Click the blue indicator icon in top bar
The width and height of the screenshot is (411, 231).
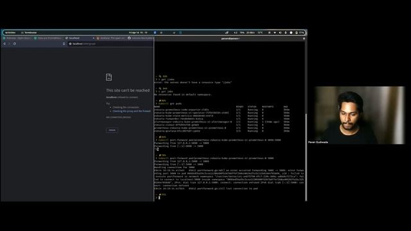point(155,33)
